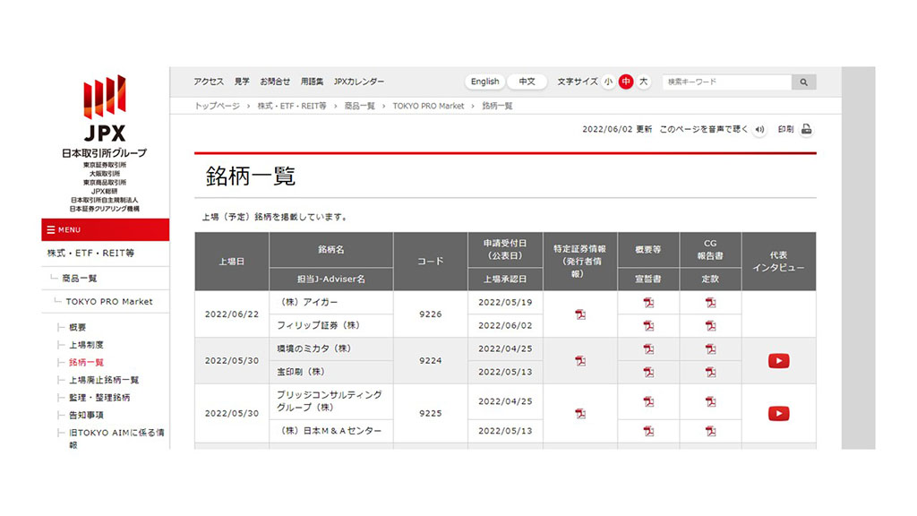The image size is (917, 516).
Task: Click the 宝印刷(株) adviser cell
Action: click(331, 372)
